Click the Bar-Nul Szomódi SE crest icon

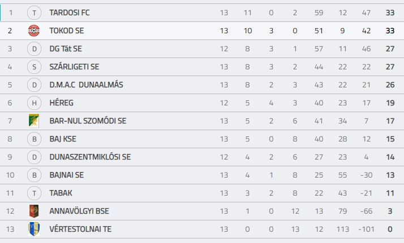tap(34, 121)
